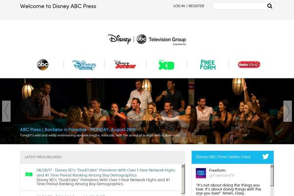
Task: Open the Disney Channel logo
Action: 84,65
